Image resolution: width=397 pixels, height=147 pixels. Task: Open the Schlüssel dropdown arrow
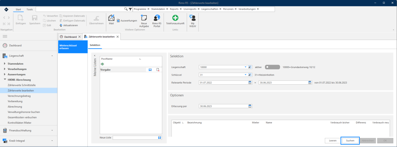coord(245,75)
